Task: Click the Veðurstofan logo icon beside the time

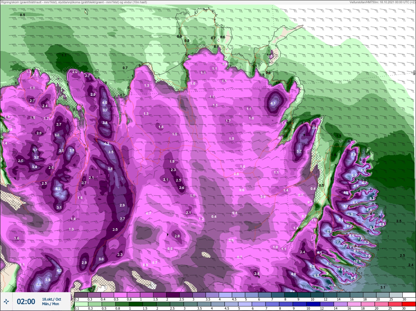Action: (6, 302)
